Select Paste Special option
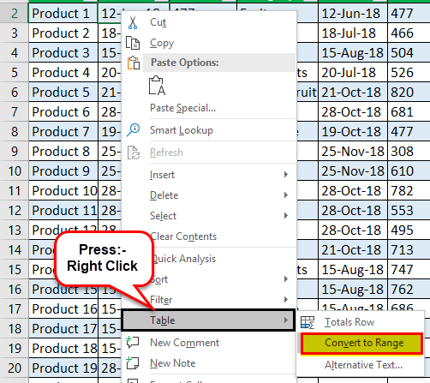430x383 pixels. [182, 108]
